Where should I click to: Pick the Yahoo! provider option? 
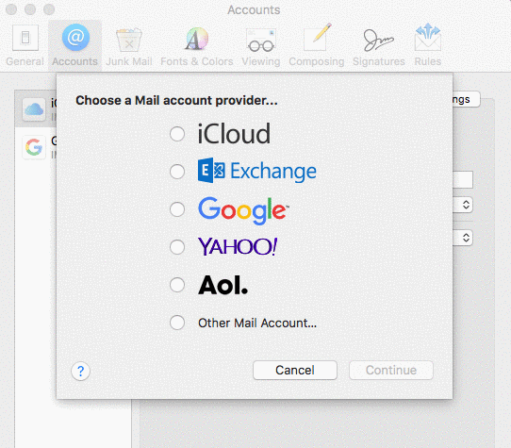coord(177,247)
